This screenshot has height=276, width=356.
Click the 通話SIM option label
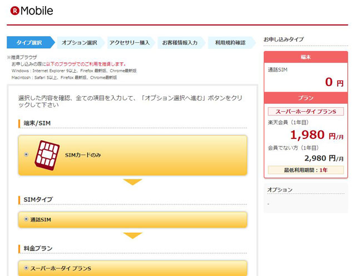pyautogui.click(x=41, y=219)
